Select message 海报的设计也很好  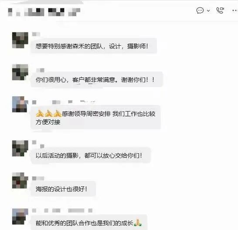tap(63, 189)
